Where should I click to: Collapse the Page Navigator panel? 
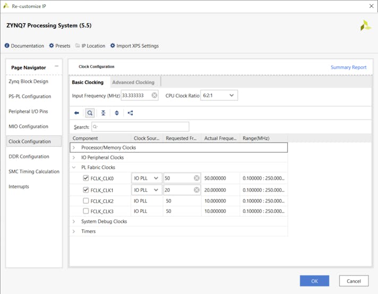(x=57, y=67)
